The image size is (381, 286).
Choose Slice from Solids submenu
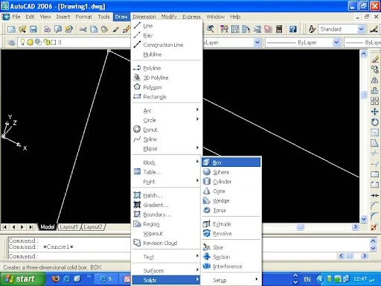tap(231, 247)
